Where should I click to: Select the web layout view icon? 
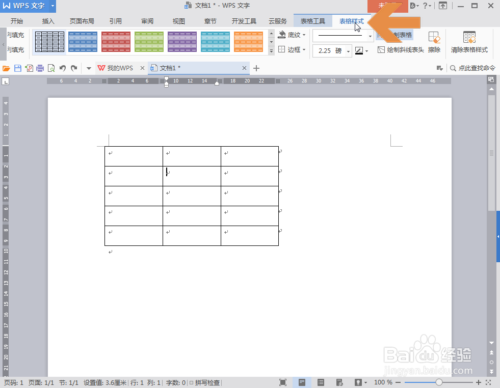tap(339, 382)
